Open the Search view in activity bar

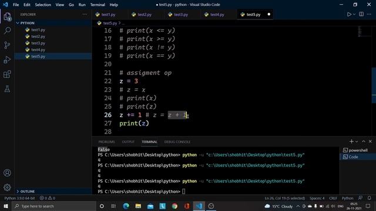(7, 30)
